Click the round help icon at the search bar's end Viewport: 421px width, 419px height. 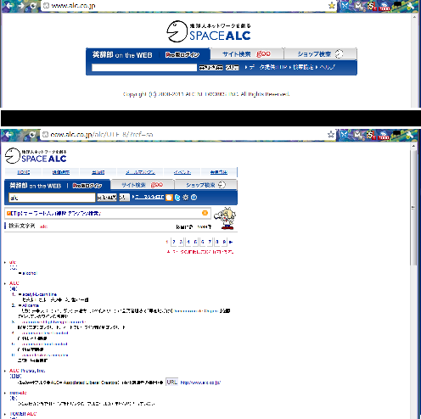click(x=194, y=198)
